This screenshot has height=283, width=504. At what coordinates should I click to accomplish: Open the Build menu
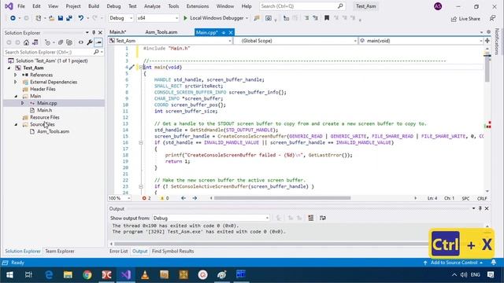[x=94, y=6]
